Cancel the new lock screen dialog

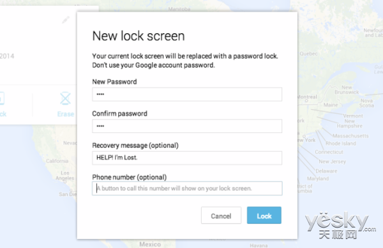[x=221, y=215]
